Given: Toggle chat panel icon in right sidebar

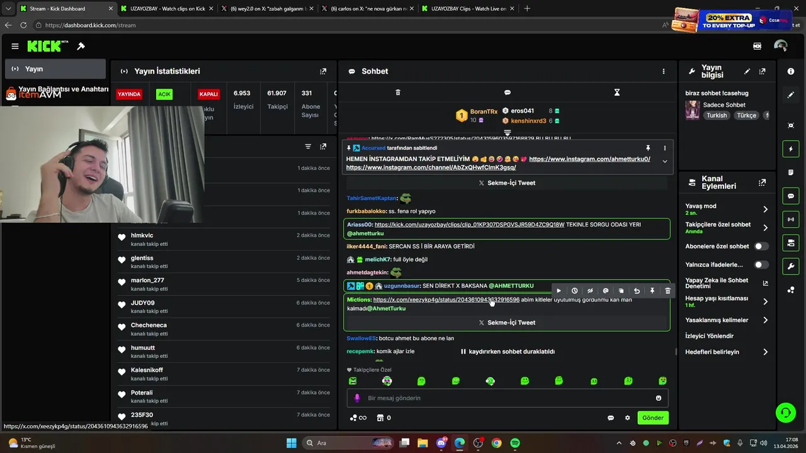Looking at the screenshot, I should (791, 196).
